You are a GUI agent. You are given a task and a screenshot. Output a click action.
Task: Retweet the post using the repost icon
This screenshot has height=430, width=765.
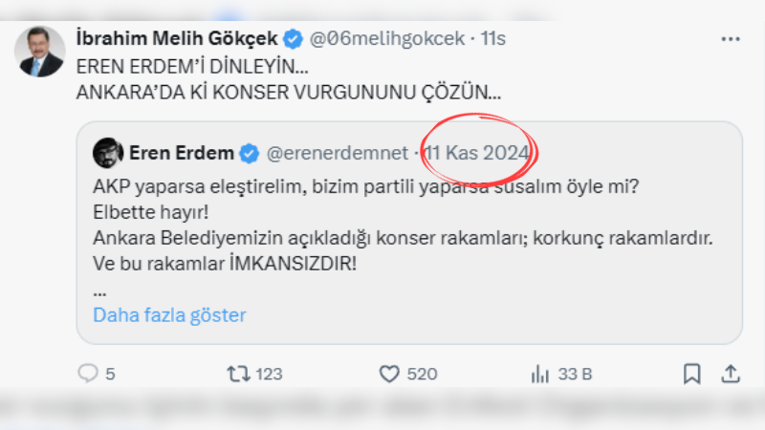(x=238, y=374)
